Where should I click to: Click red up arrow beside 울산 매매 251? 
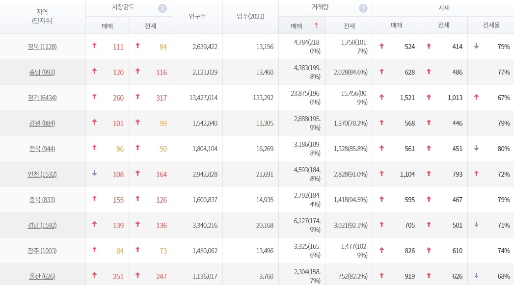pos(94,275)
